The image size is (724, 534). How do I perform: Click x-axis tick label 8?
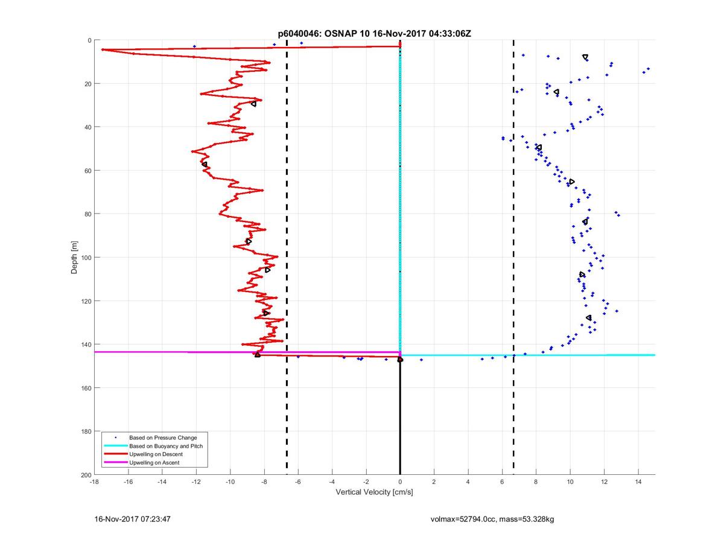pyautogui.click(x=536, y=482)
